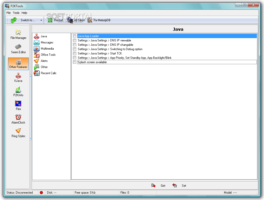
Task: Click 'Free space: 0 kb' status entry
Action: (85, 193)
